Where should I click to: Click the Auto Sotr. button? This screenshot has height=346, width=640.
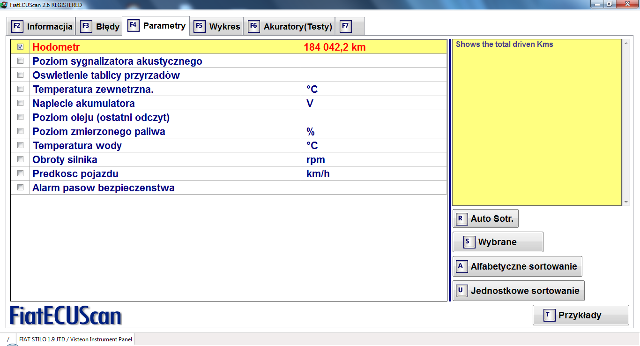click(x=485, y=218)
